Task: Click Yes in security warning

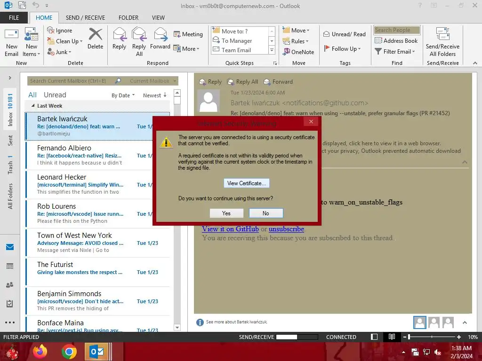Action: (226, 213)
